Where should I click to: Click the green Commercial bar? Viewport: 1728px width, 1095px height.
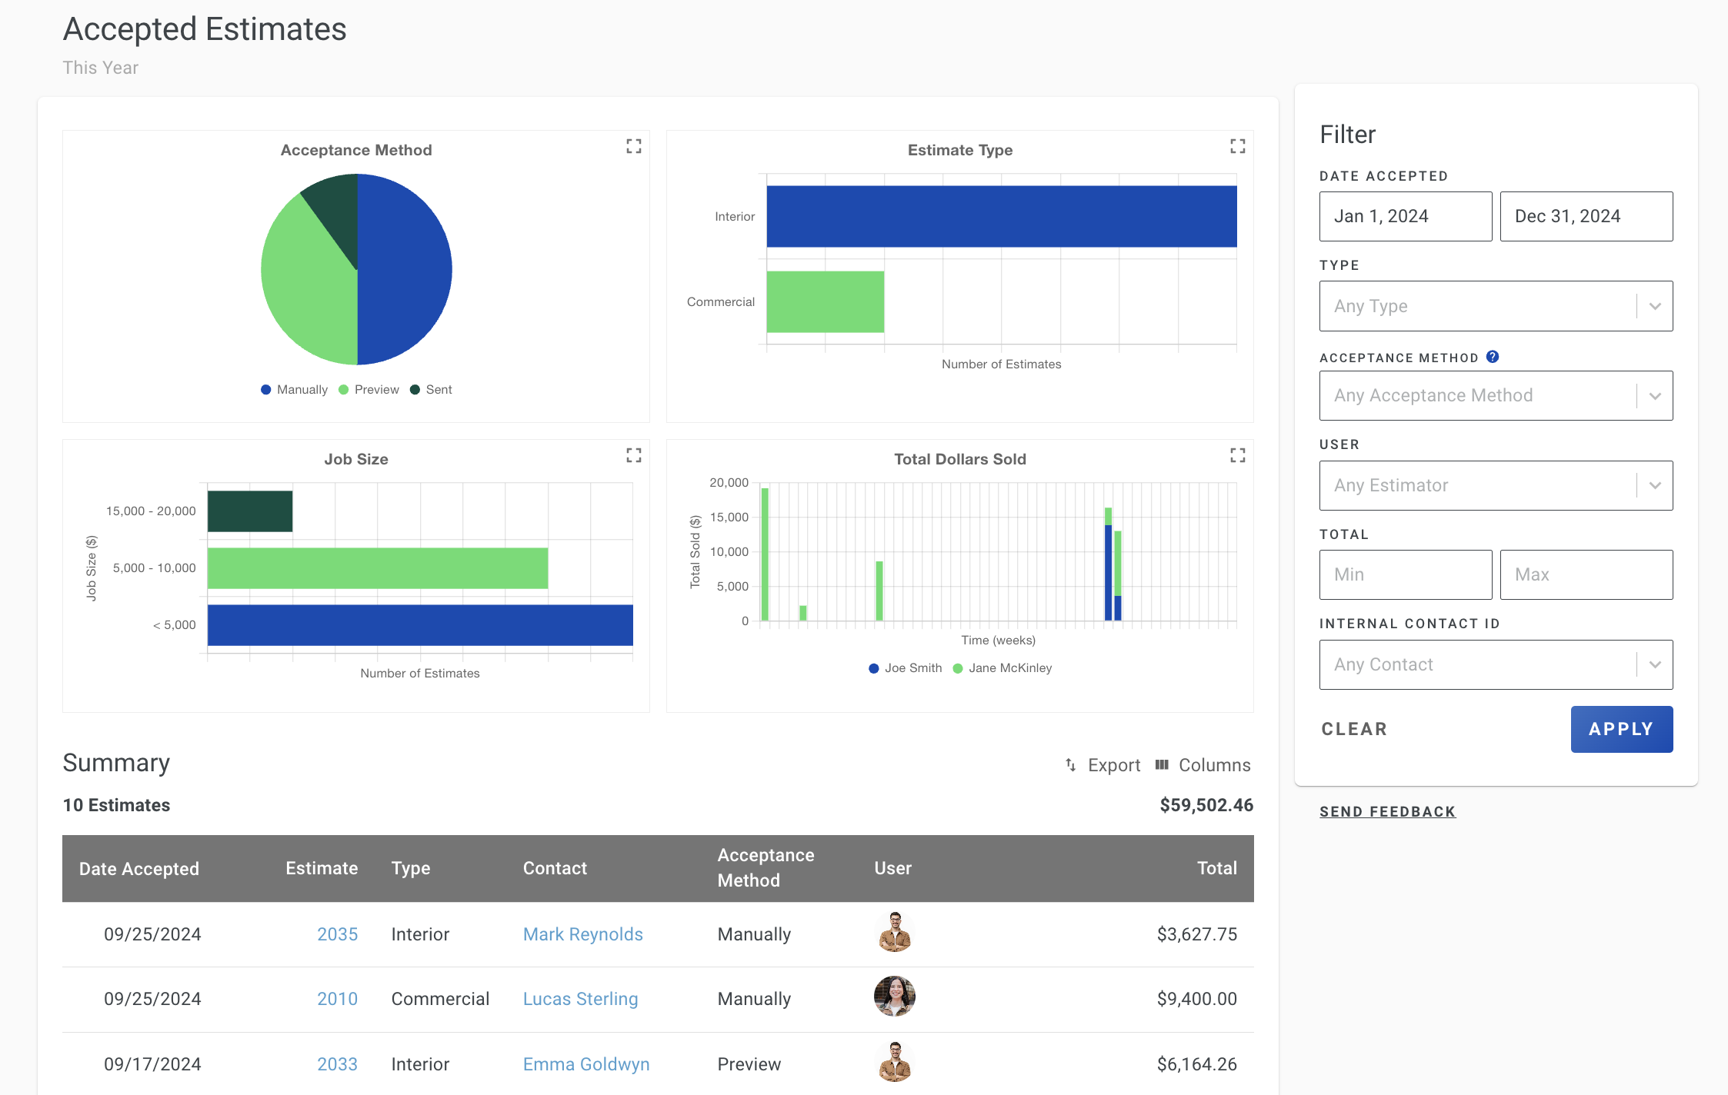tap(826, 301)
